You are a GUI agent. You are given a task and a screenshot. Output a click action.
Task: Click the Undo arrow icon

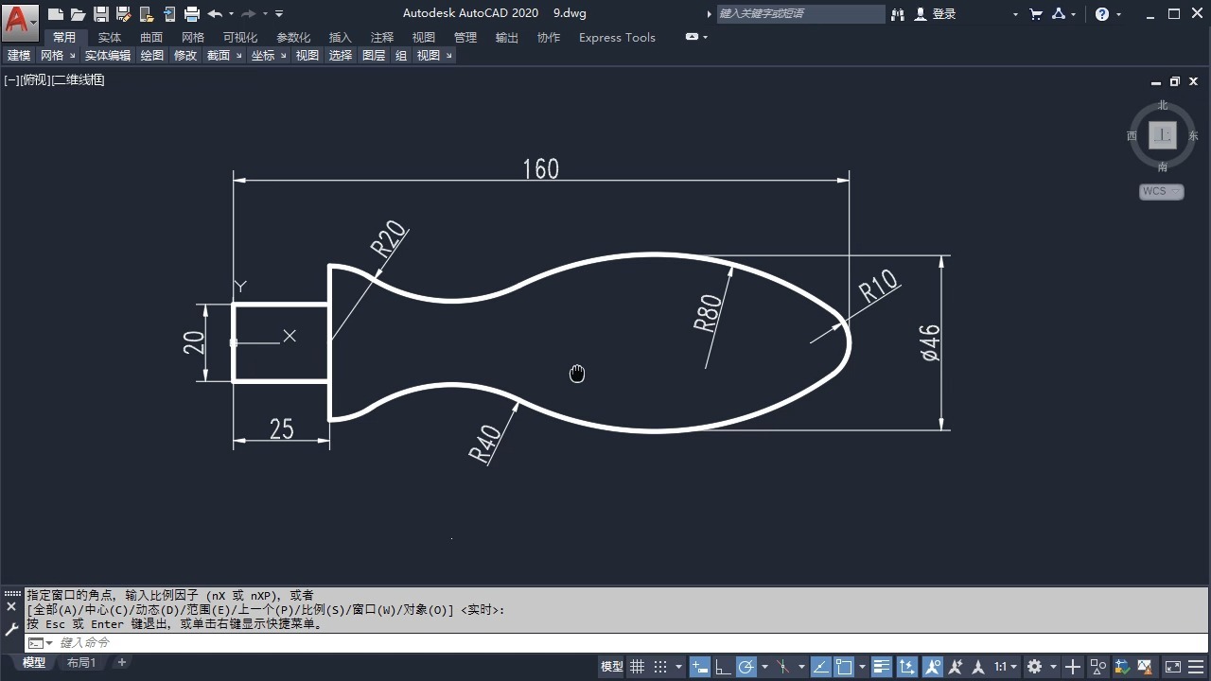(x=215, y=14)
